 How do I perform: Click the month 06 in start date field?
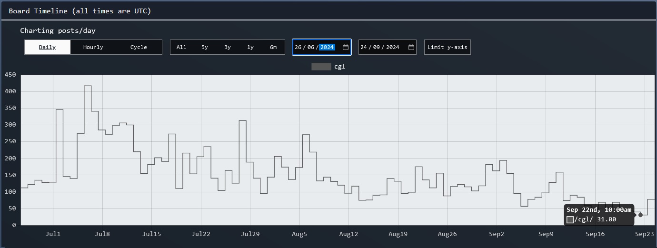[x=311, y=47]
